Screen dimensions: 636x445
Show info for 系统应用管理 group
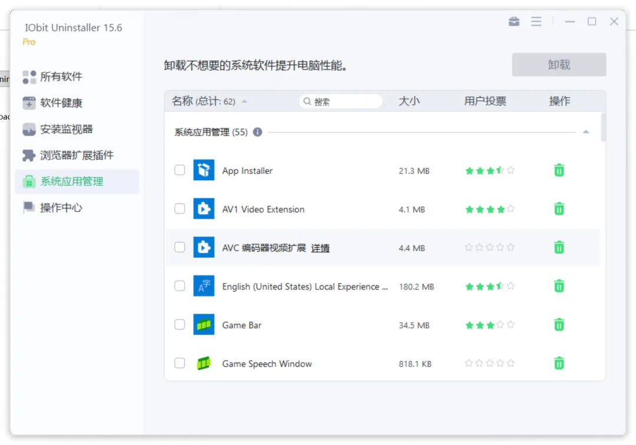(x=257, y=132)
